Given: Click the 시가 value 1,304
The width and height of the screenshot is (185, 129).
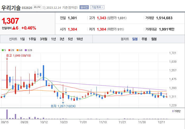Looking at the screenshot, I should pos(72,29).
